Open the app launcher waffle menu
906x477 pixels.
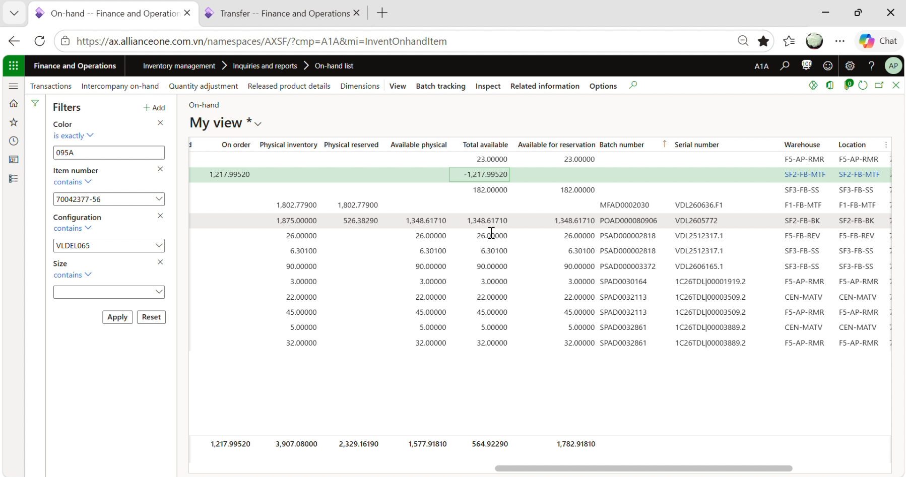pos(14,65)
